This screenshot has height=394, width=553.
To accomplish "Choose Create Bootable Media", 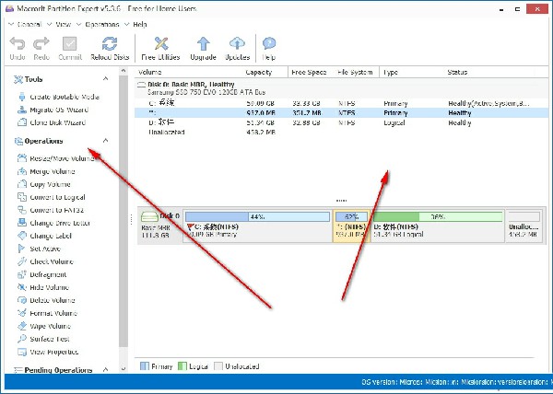I will 63,97.
